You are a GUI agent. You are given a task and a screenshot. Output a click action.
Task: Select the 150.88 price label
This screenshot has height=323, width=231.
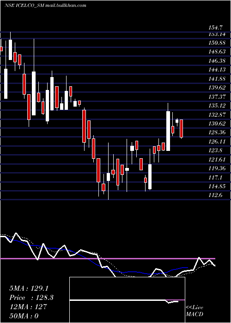pos(217,43)
